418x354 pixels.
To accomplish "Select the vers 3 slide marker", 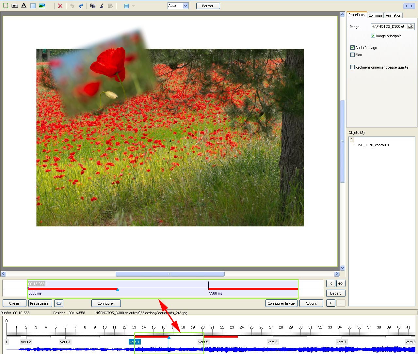I will 65,342.
